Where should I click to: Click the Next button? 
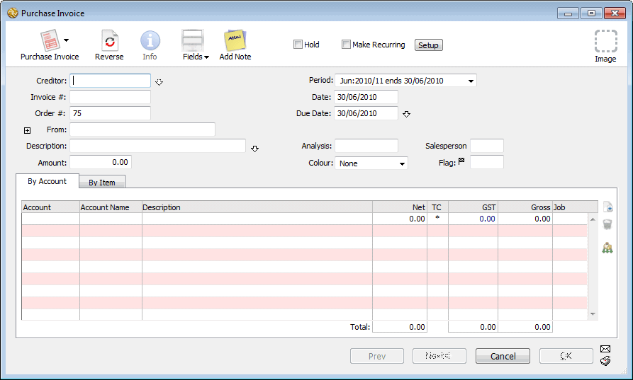439,356
